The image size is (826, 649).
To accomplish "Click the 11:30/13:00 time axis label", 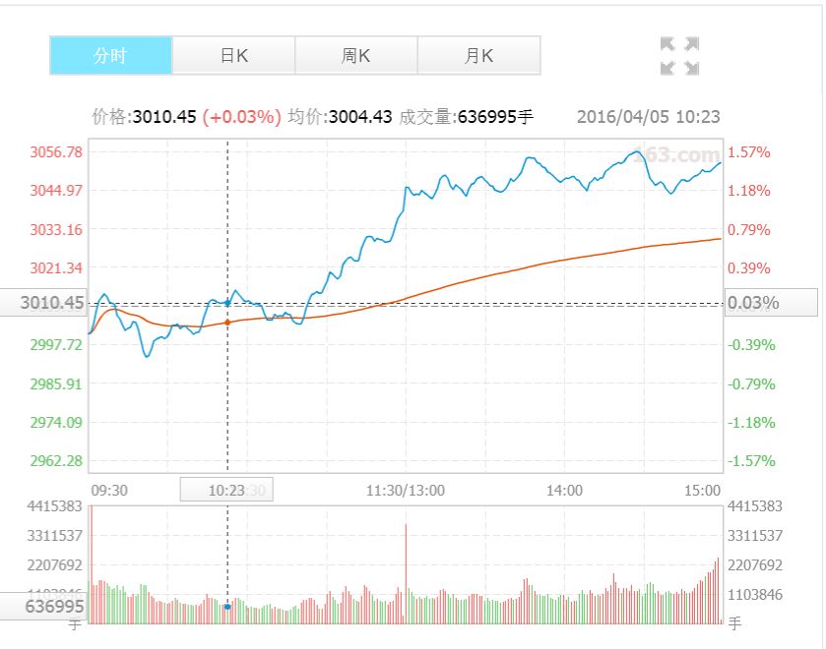I will pyautogui.click(x=405, y=490).
